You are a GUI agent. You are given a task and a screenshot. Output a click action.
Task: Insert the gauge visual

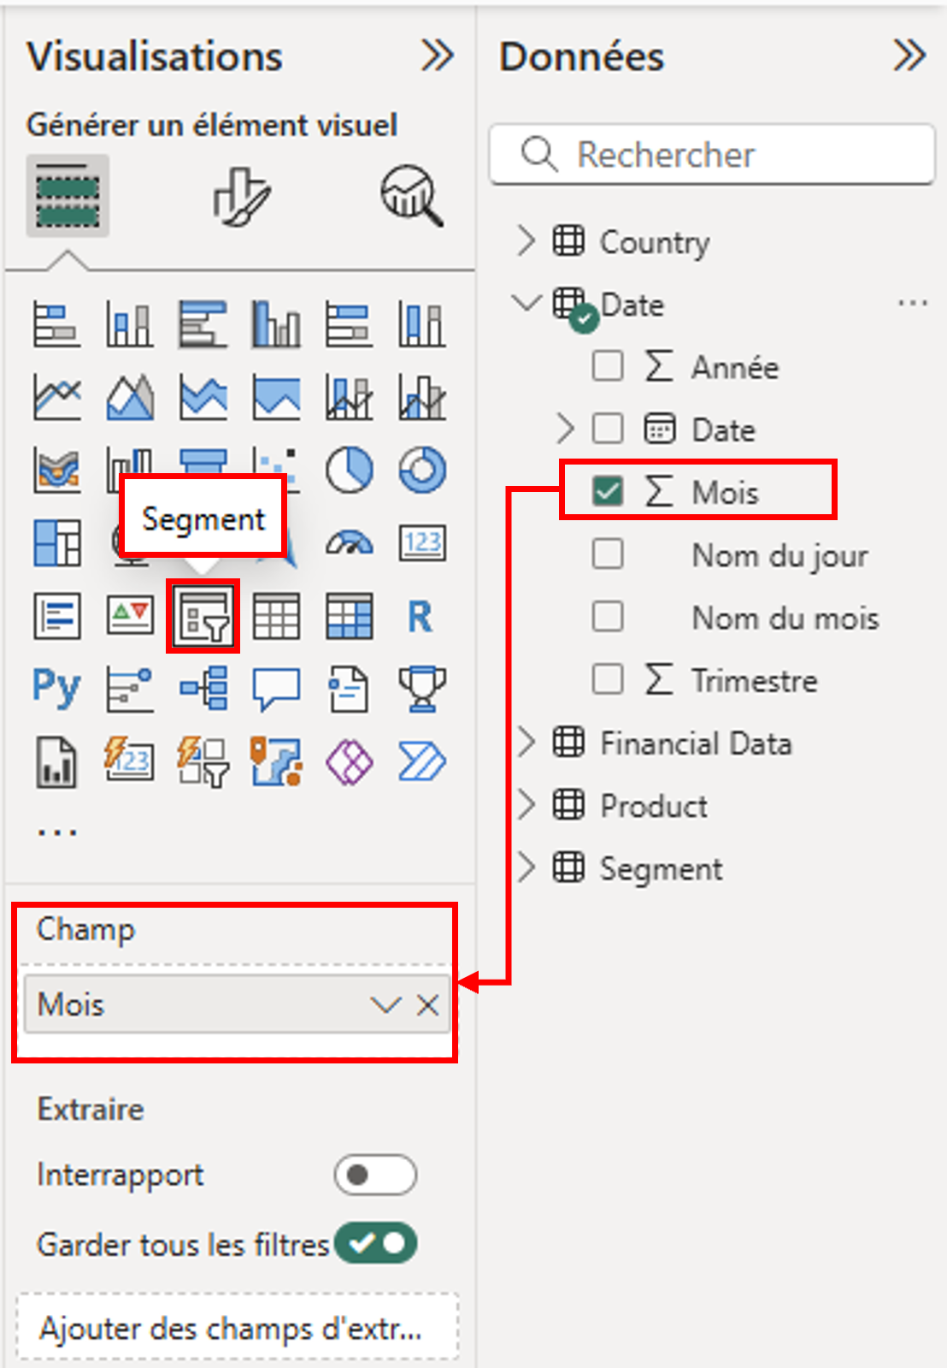click(x=349, y=543)
